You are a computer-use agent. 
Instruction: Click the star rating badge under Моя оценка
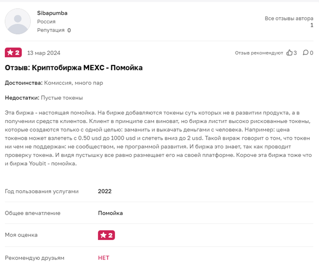106,235
